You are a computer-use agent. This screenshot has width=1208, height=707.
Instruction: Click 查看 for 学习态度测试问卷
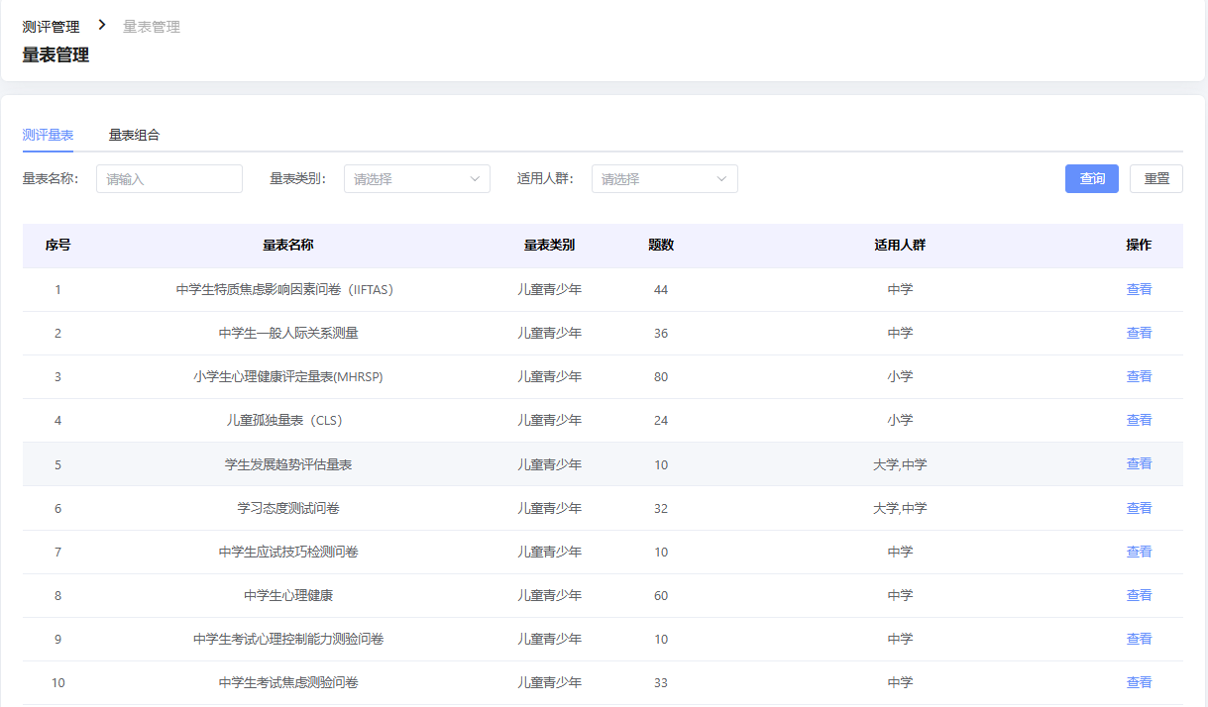coord(1139,508)
